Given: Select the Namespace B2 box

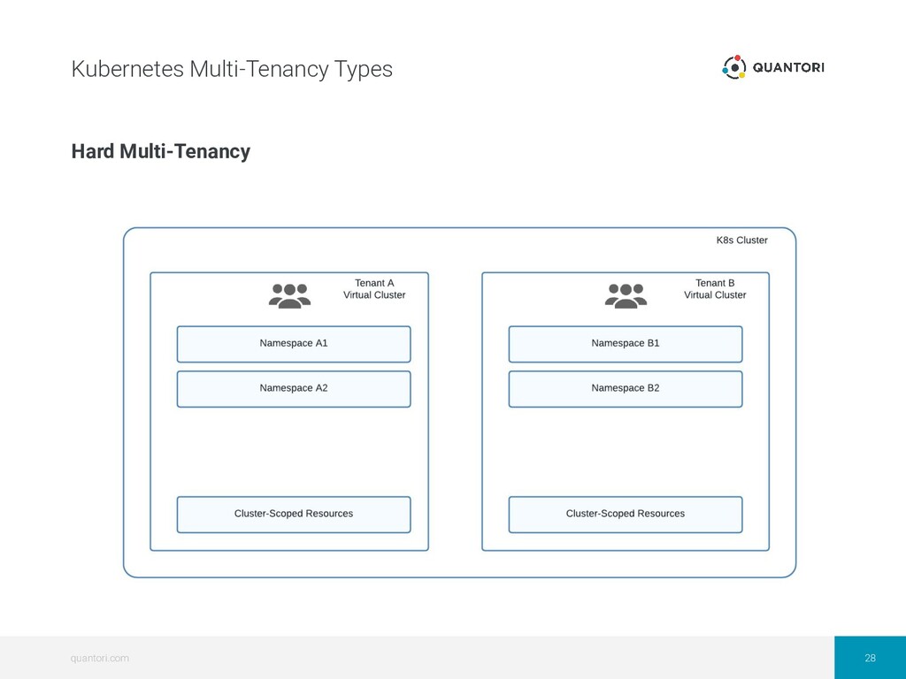Looking at the screenshot, I should coord(626,389).
